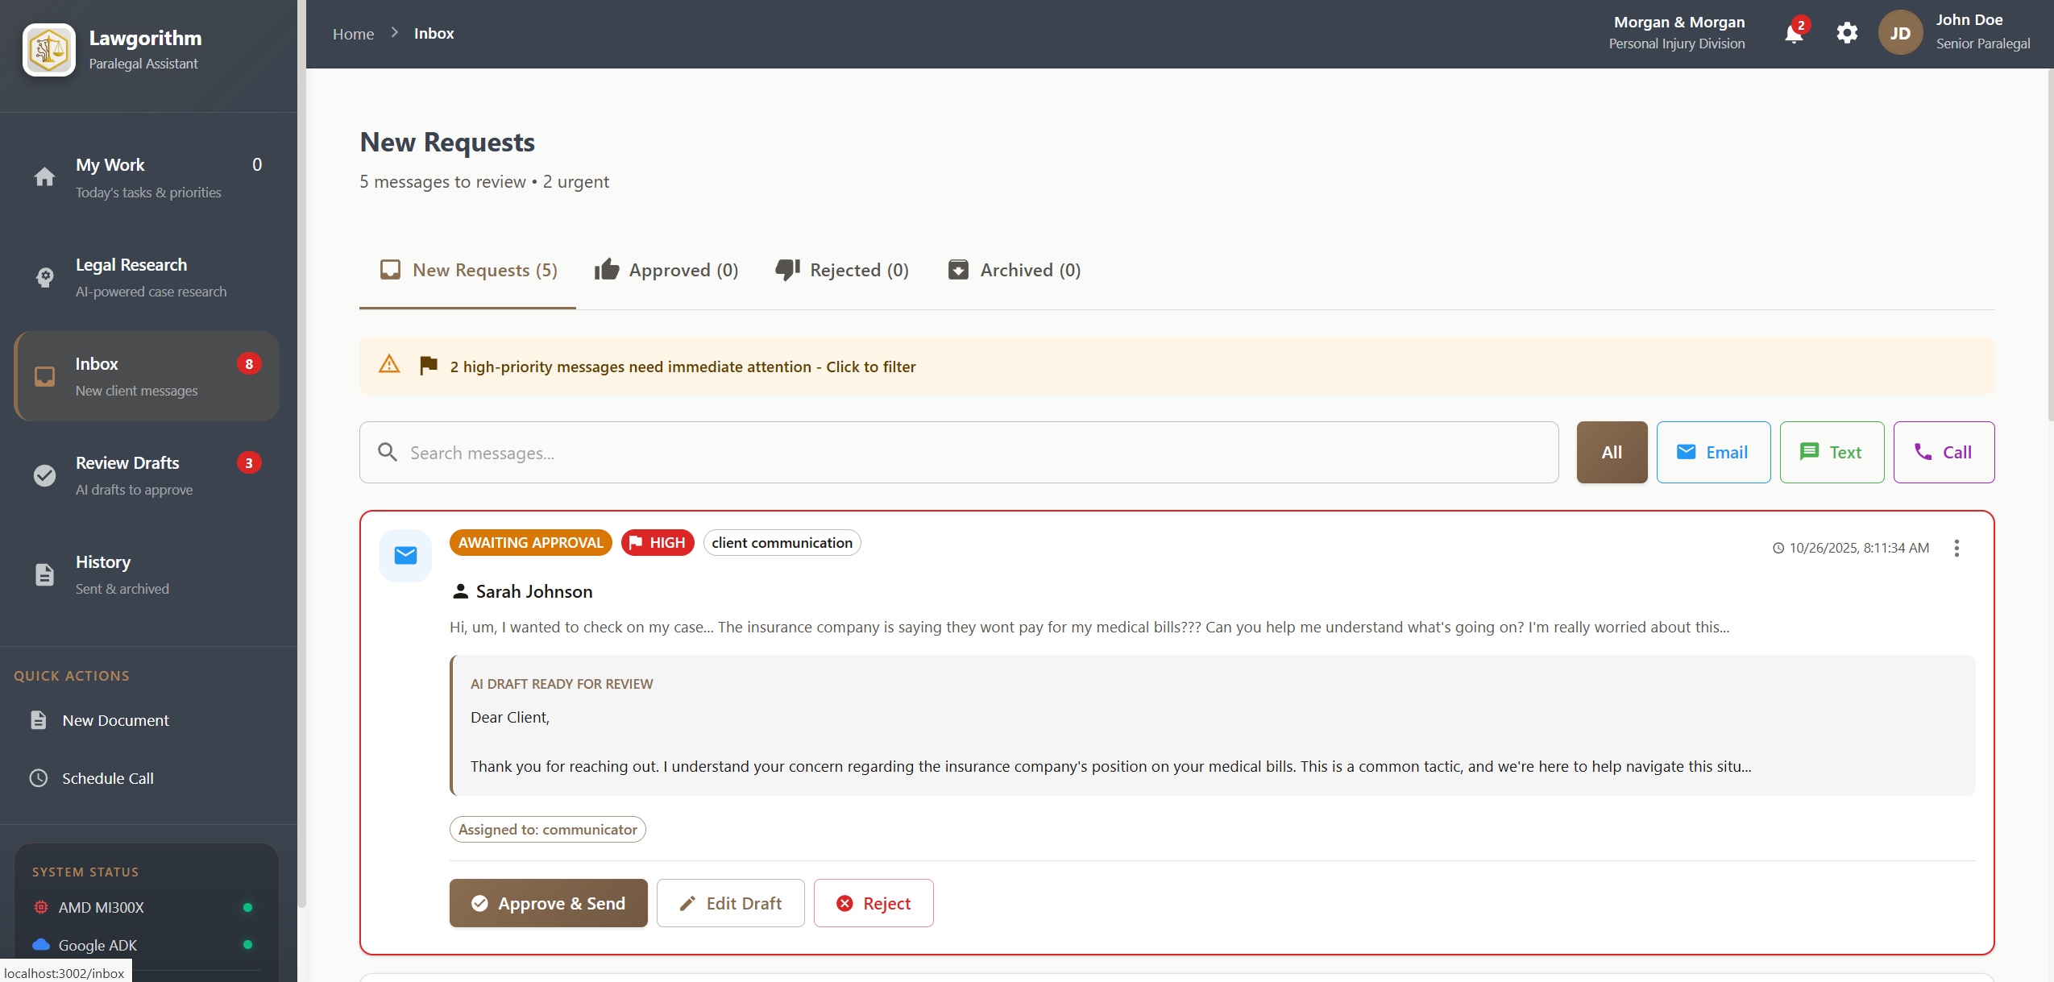
Task: Click the notifications bell icon
Action: point(1793,34)
